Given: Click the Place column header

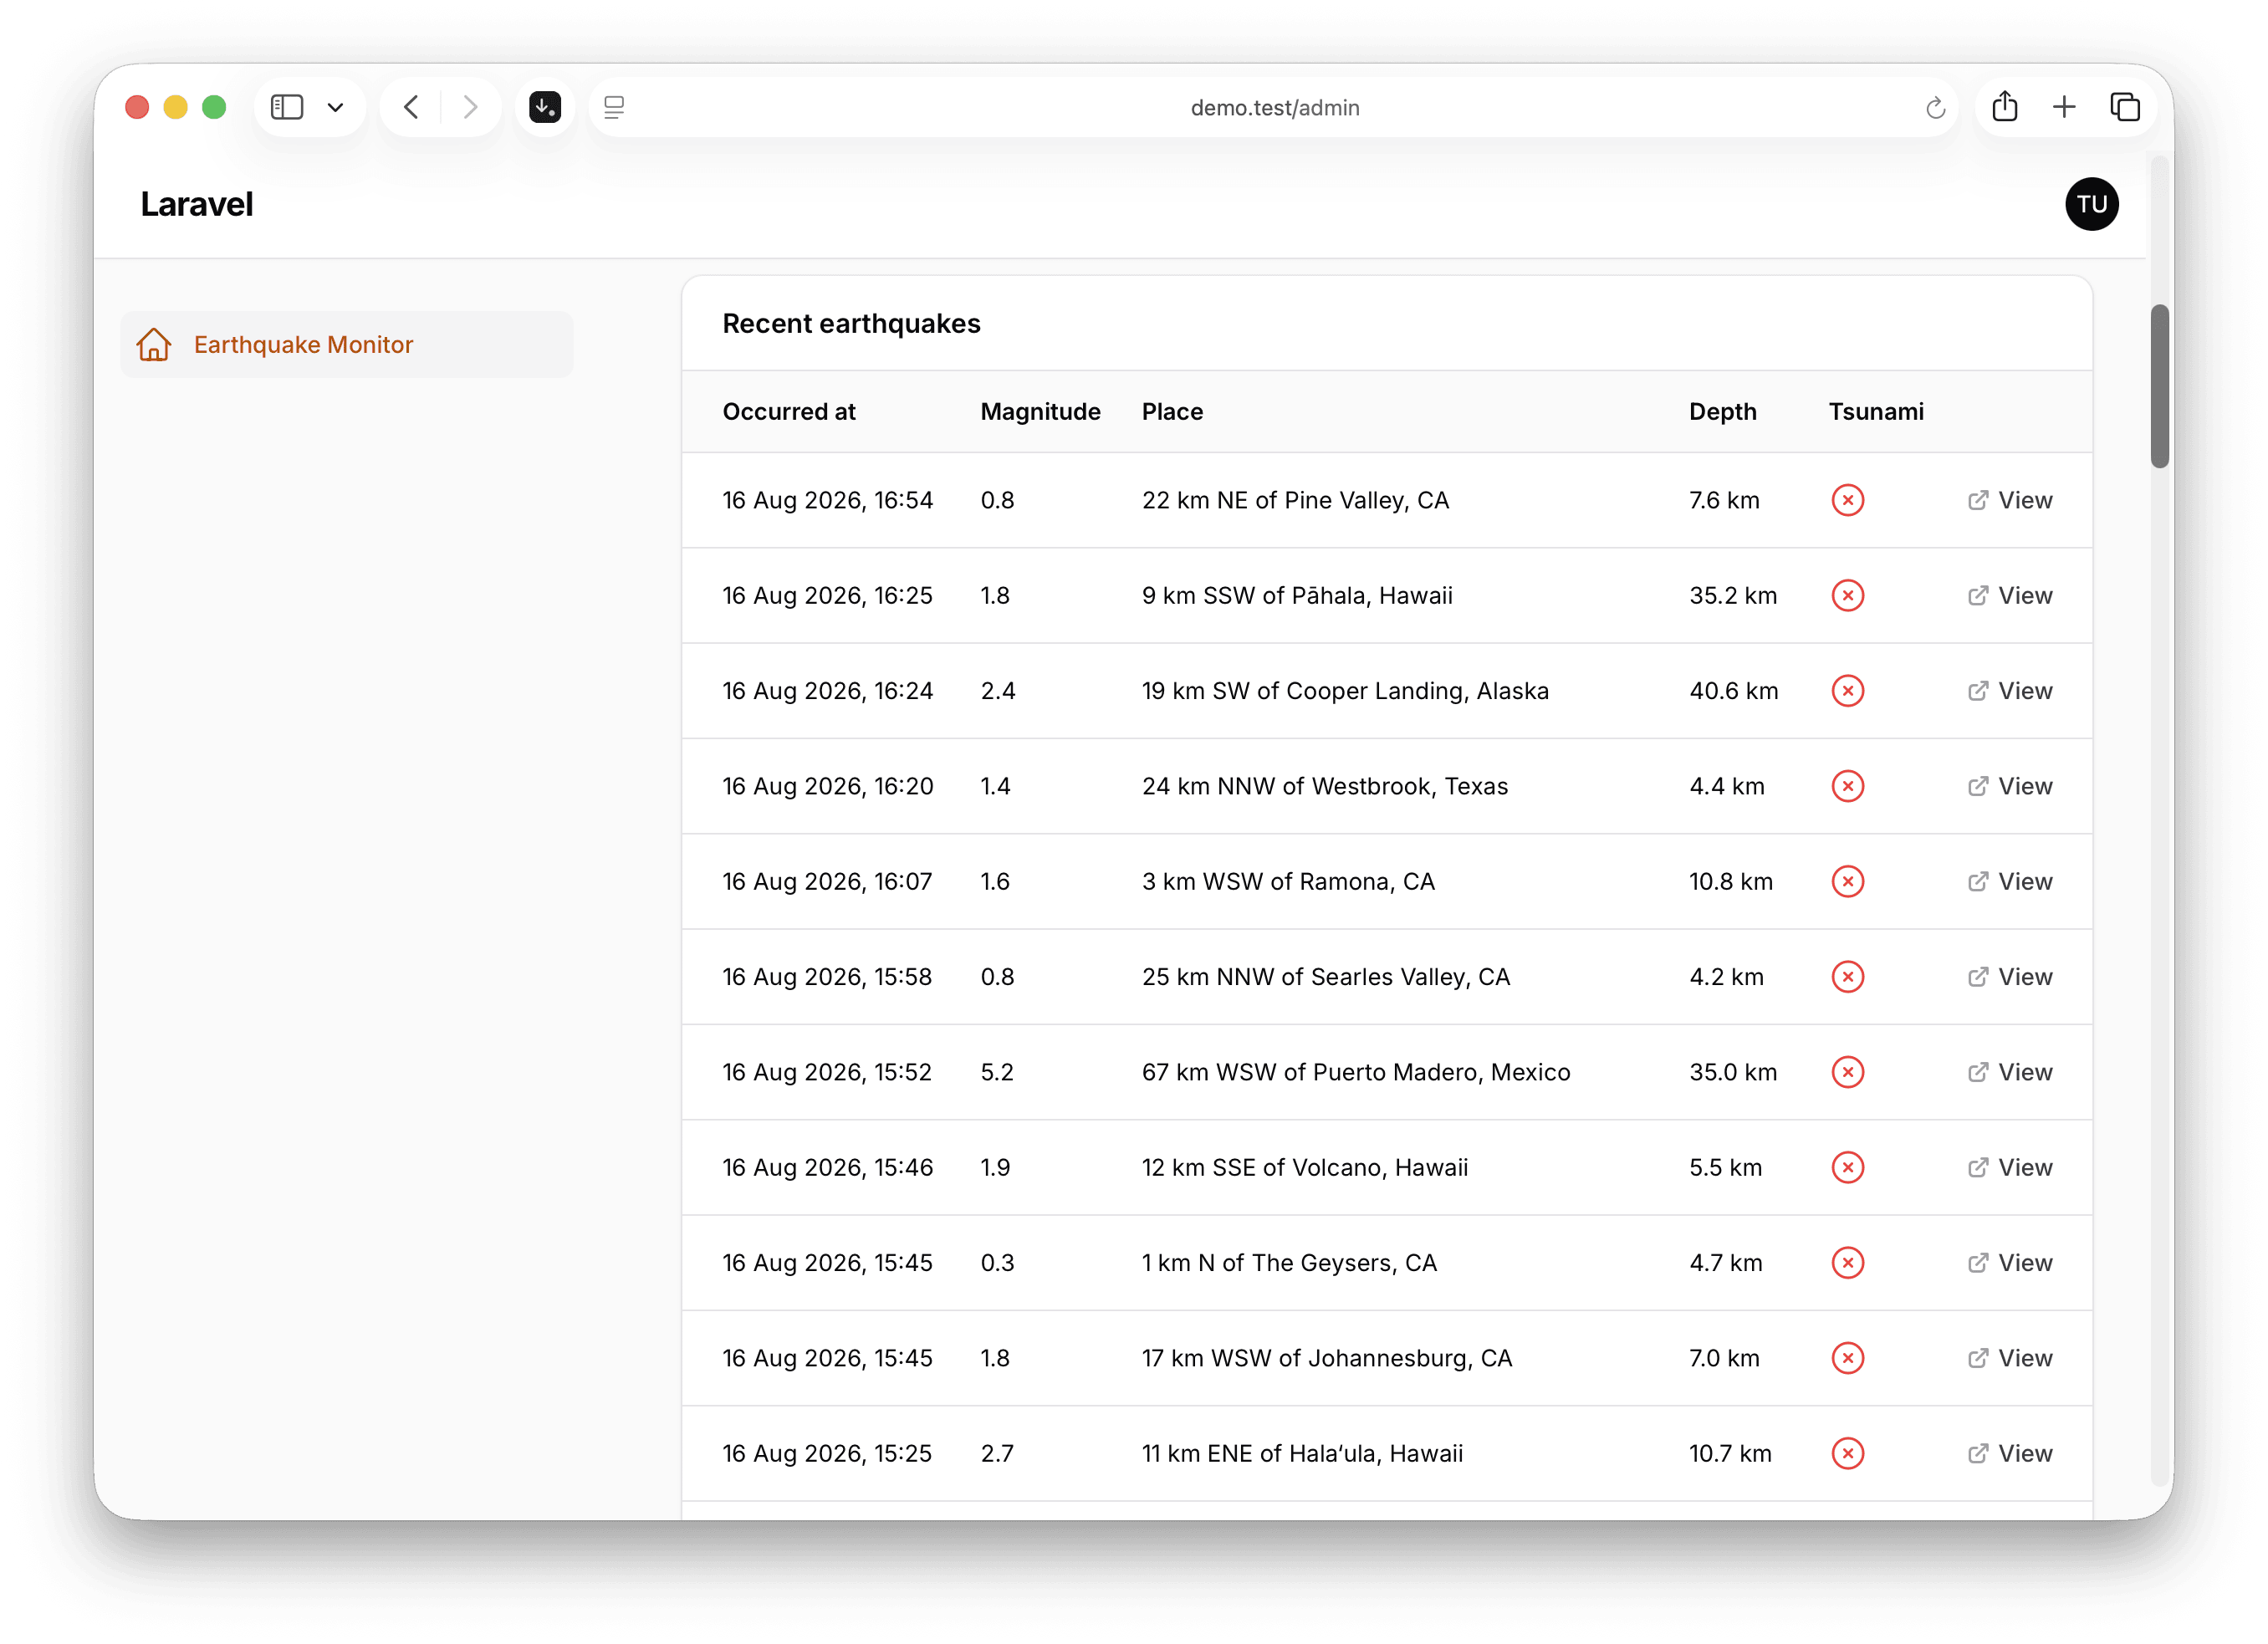Looking at the screenshot, I should pos(1173,412).
